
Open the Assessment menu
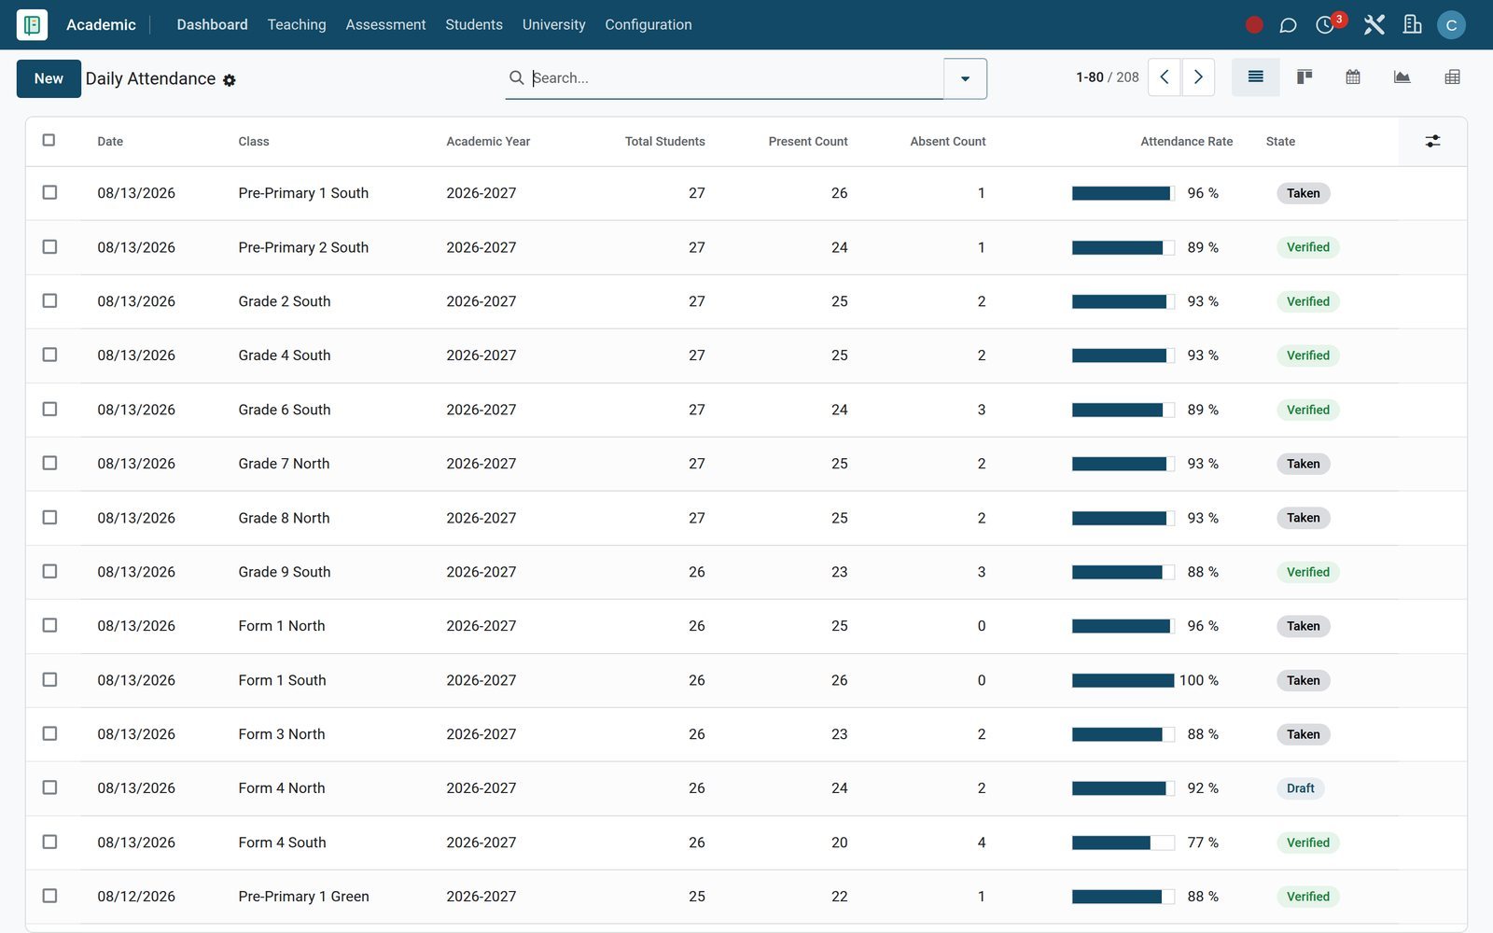tap(385, 25)
